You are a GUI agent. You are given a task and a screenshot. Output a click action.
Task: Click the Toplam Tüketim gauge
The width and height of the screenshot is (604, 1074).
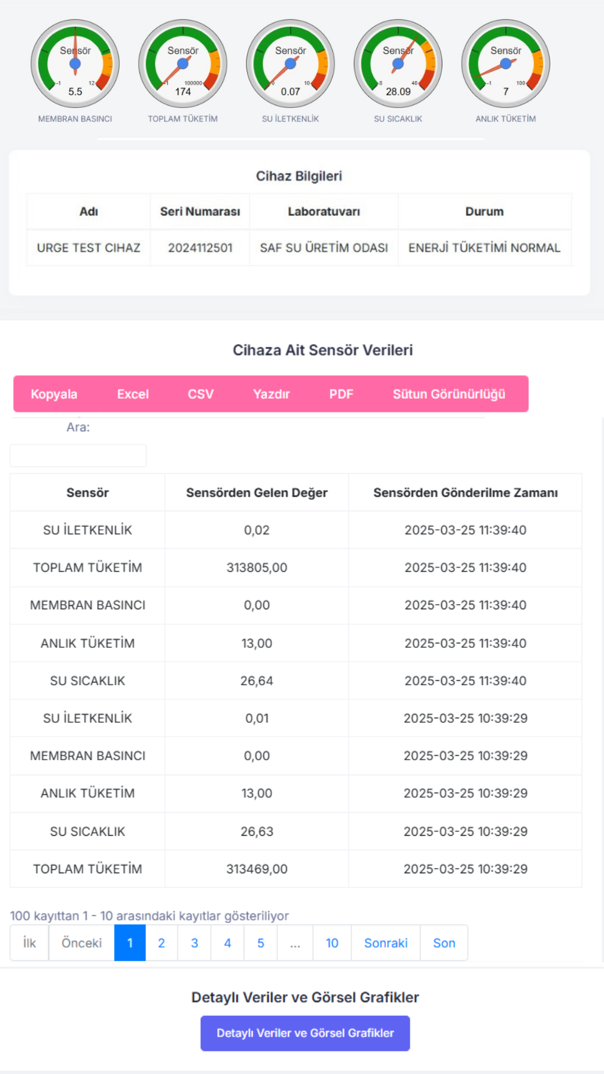183,64
